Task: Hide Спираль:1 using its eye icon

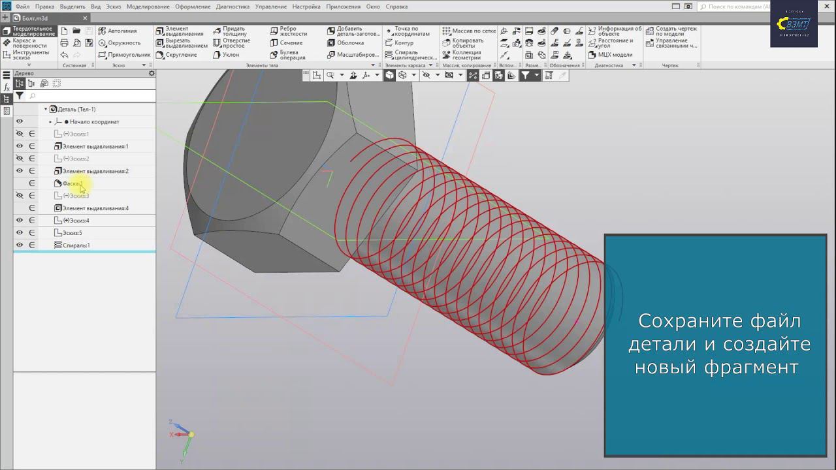Action: (20, 245)
